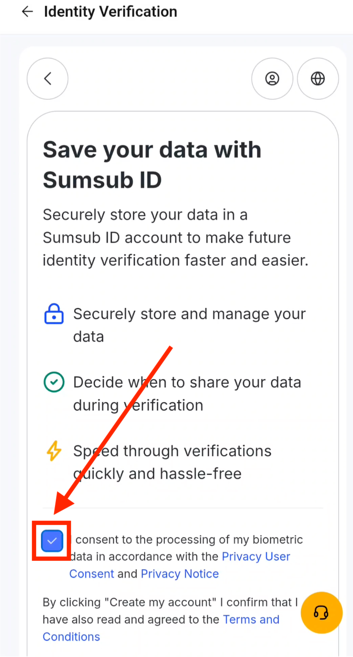Click the yellow lightning bolt icon
The width and height of the screenshot is (353, 657).
pos(53,451)
